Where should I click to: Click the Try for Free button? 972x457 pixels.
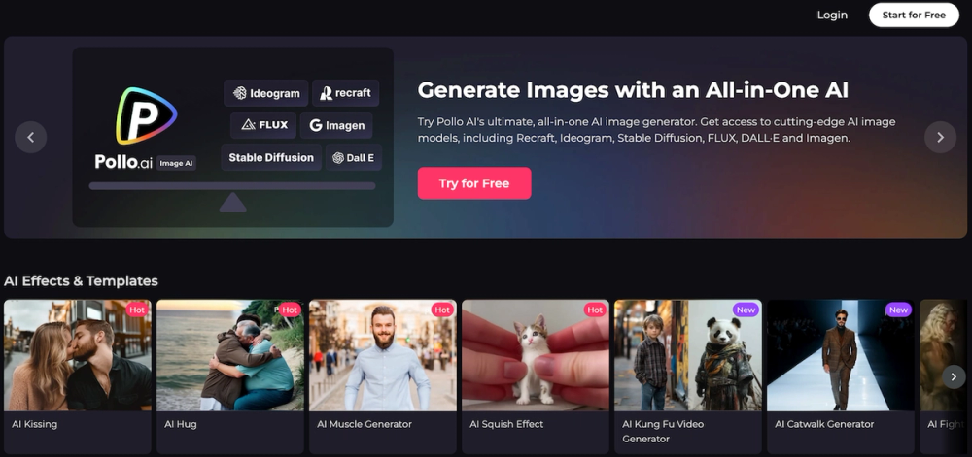click(474, 183)
